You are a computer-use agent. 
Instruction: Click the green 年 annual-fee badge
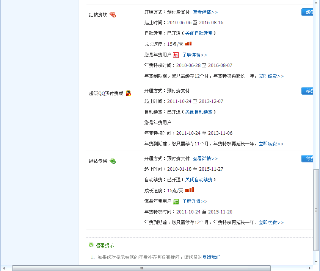click(x=176, y=201)
